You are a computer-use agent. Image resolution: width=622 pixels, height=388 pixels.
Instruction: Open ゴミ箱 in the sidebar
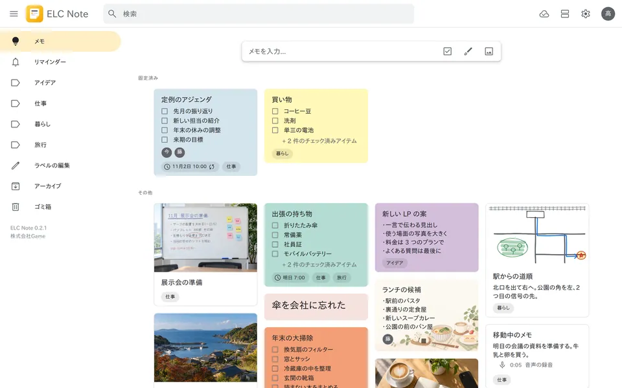(x=60, y=207)
